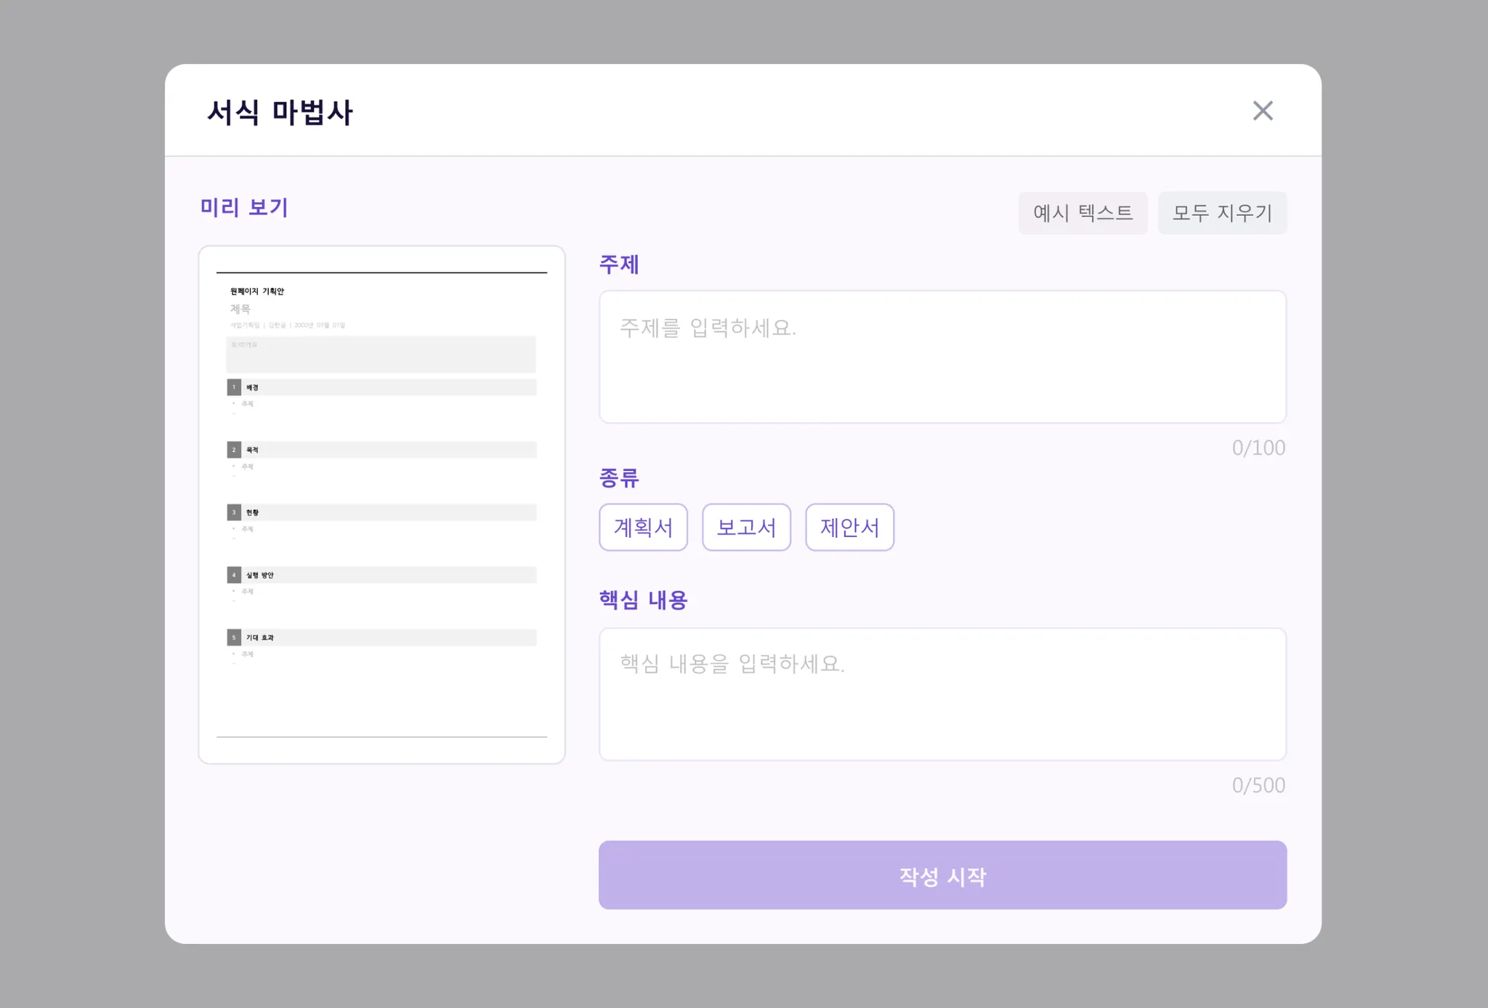Close the 서식 마법사 dialog
The image size is (1488, 1008).
[x=1263, y=110]
